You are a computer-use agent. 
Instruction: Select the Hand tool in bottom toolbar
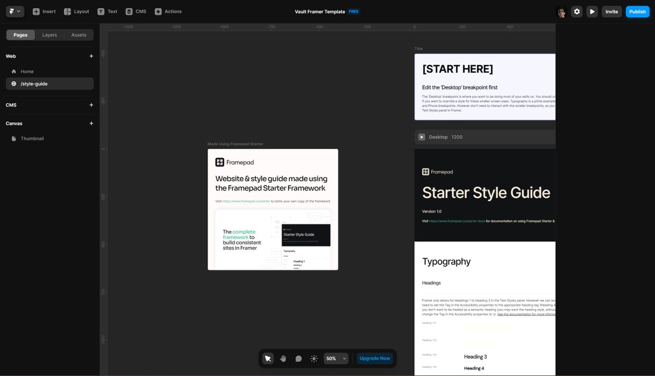click(x=283, y=359)
